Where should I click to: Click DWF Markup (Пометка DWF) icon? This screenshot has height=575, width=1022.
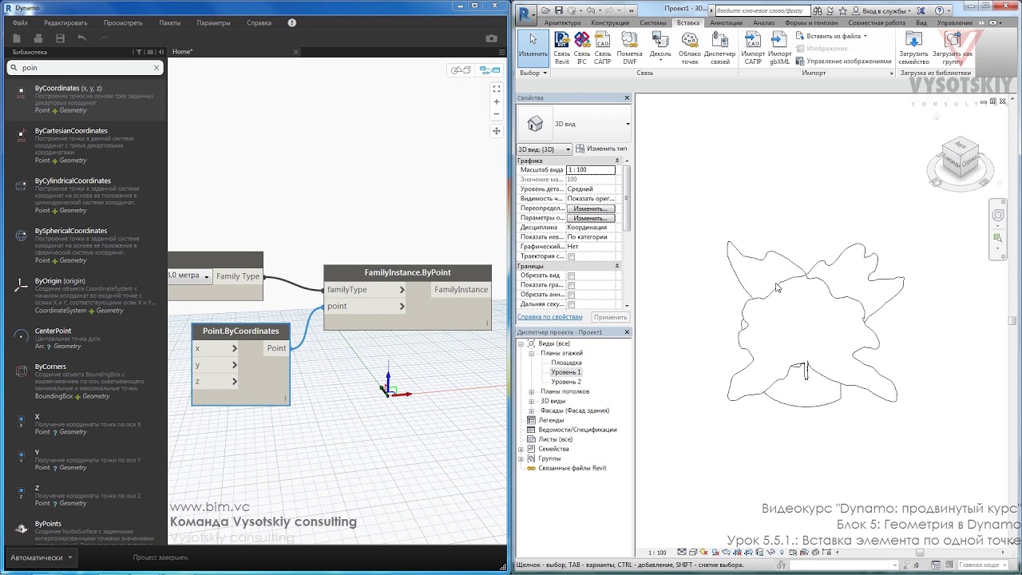coord(629,40)
